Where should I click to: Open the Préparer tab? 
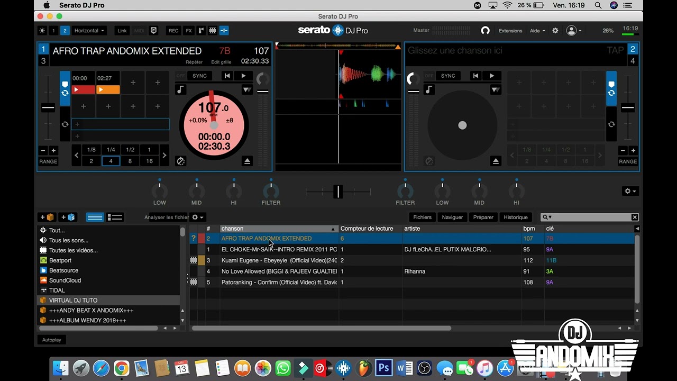click(x=483, y=217)
